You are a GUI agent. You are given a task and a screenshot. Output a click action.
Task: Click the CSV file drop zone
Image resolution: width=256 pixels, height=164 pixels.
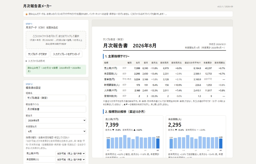[56, 40]
